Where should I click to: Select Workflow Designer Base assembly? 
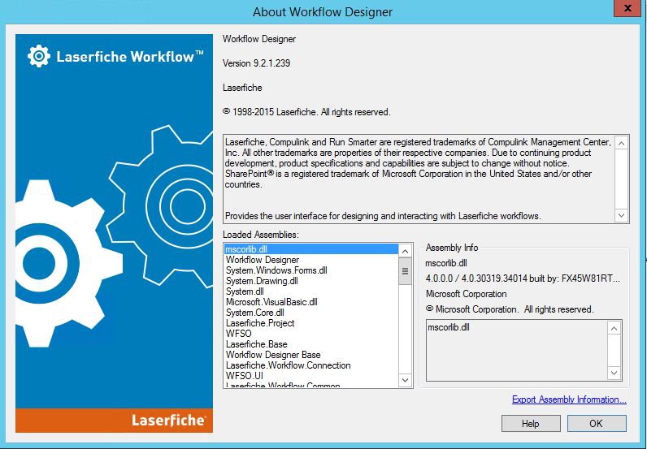tap(311, 355)
